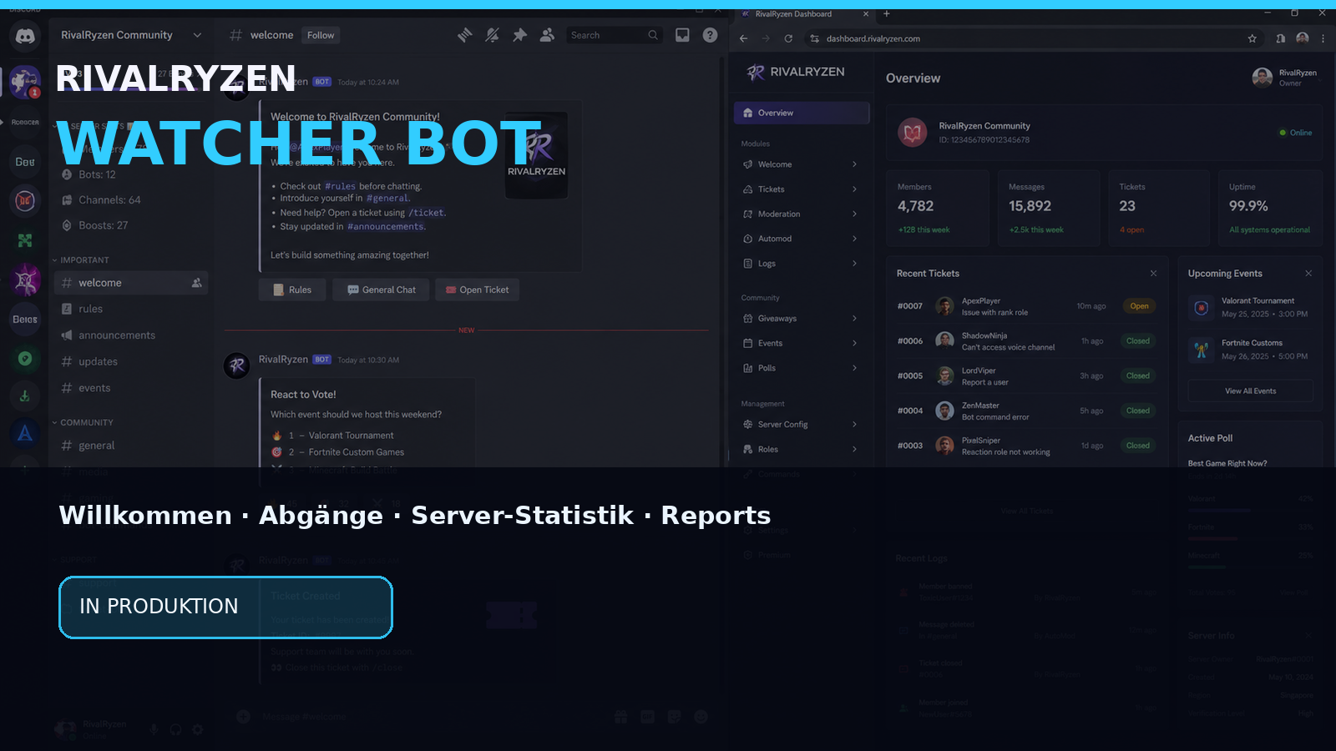Expand the RivalRyzen Community server dropdown
This screenshot has width=1336, height=751.
coord(197,35)
